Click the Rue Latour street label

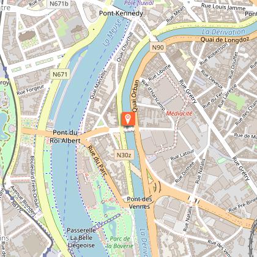coord(182,155)
